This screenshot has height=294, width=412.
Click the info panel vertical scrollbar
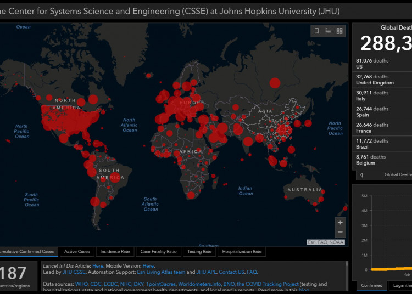tap(347, 275)
